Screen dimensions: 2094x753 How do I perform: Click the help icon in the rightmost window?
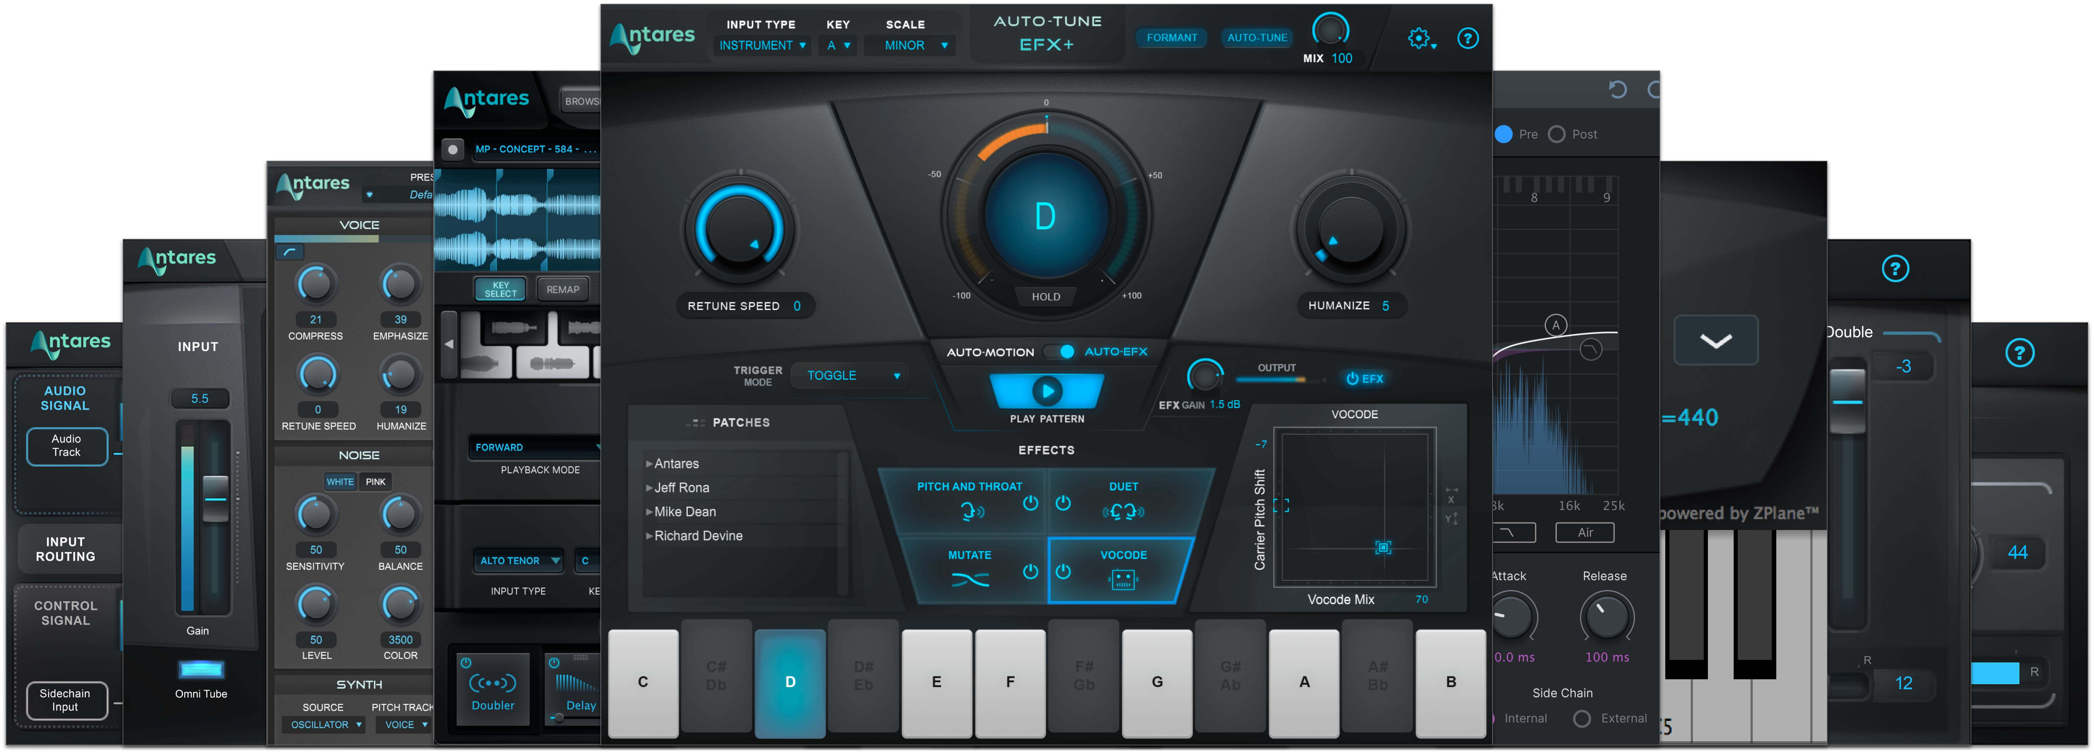(x=2019, y=353)
